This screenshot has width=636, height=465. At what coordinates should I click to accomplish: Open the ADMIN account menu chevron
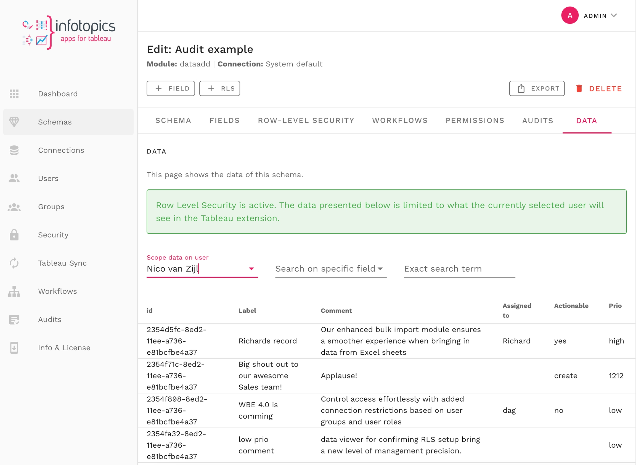614,15
